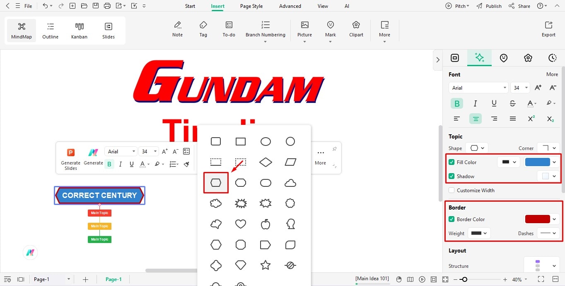565x286 pixels.
Task: Toggle center alignment in Font panel
Action: pyautogui.click(x=476, y=119)
